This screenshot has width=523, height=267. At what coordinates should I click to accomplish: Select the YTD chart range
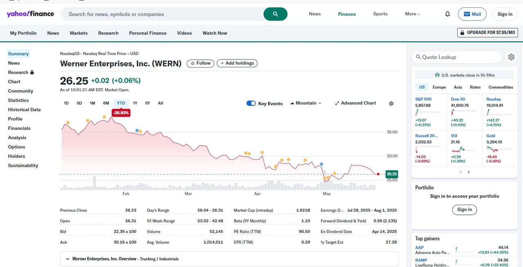pos(121,103)
